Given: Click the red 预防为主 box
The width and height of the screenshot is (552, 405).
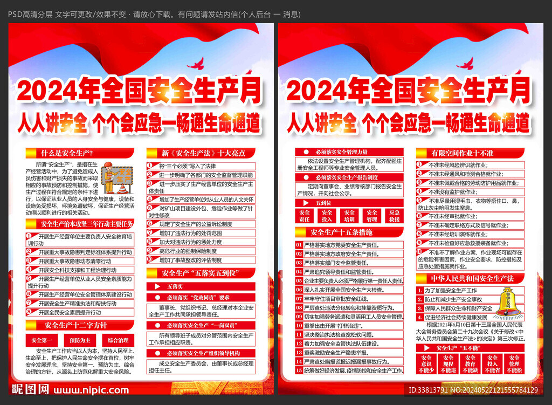Looking at the screenshot, I should click(80, 340).
